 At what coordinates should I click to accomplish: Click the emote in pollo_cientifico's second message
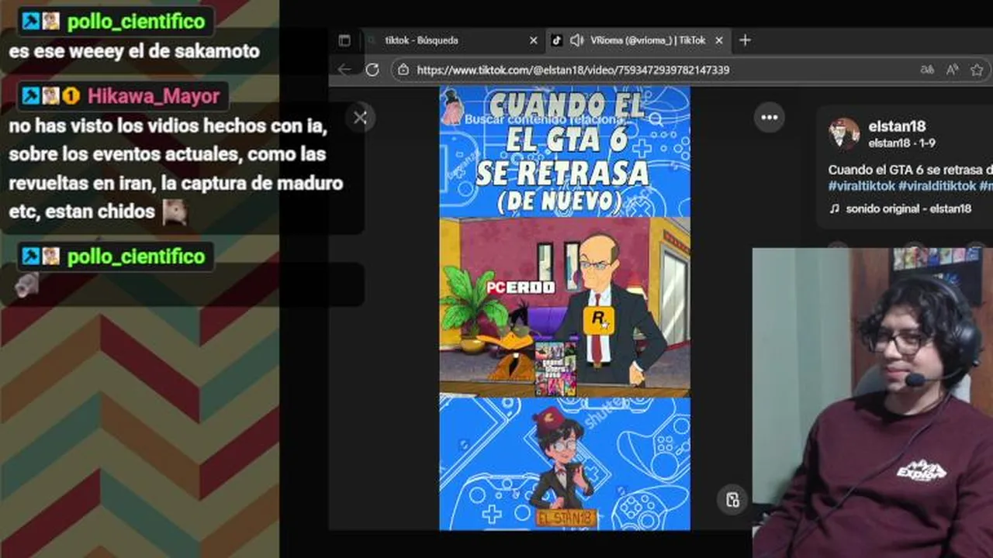coord(26,285)
